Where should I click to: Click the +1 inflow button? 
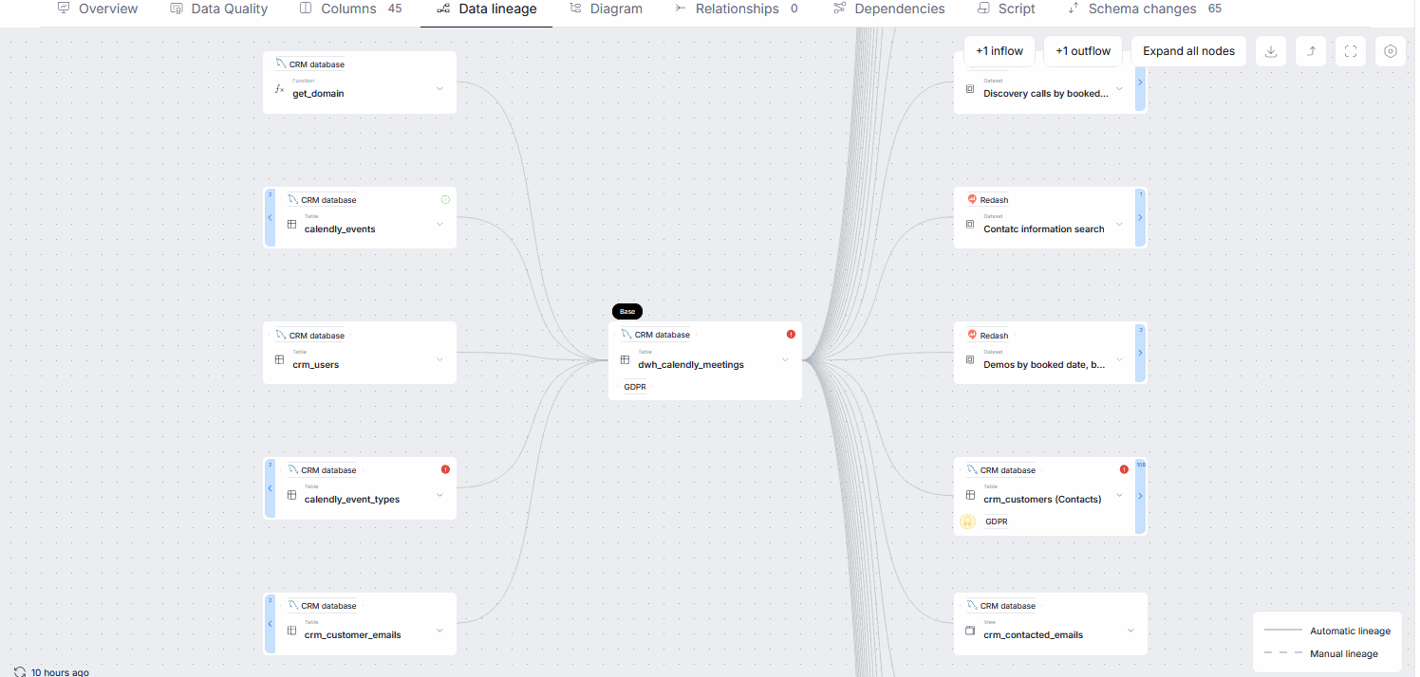pyautogui.click(x=1000, y=51)
